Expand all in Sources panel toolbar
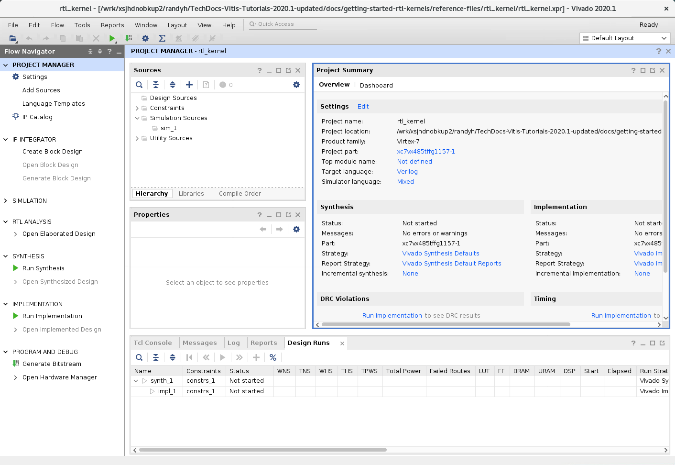Image resolution: width=675 pixels, height=465 pixels. pos(173,85)
